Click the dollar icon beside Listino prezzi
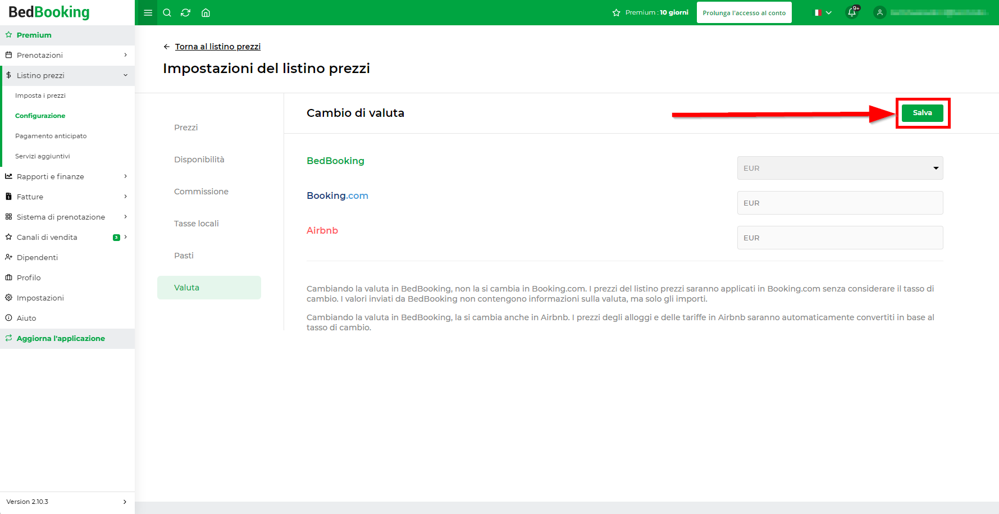Screen dimensions: 999x514 tap(8, 75)
